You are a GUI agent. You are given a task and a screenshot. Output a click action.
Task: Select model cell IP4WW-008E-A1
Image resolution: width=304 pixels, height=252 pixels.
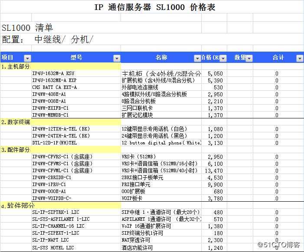[x=76, y=101]
